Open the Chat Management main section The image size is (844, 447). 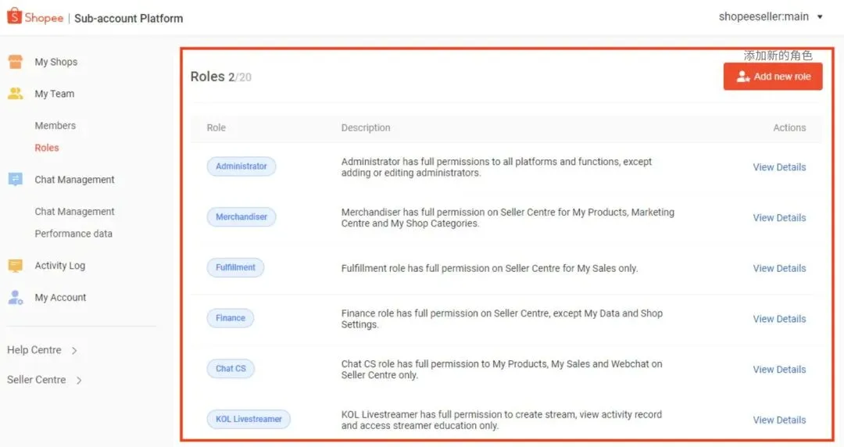74,179
